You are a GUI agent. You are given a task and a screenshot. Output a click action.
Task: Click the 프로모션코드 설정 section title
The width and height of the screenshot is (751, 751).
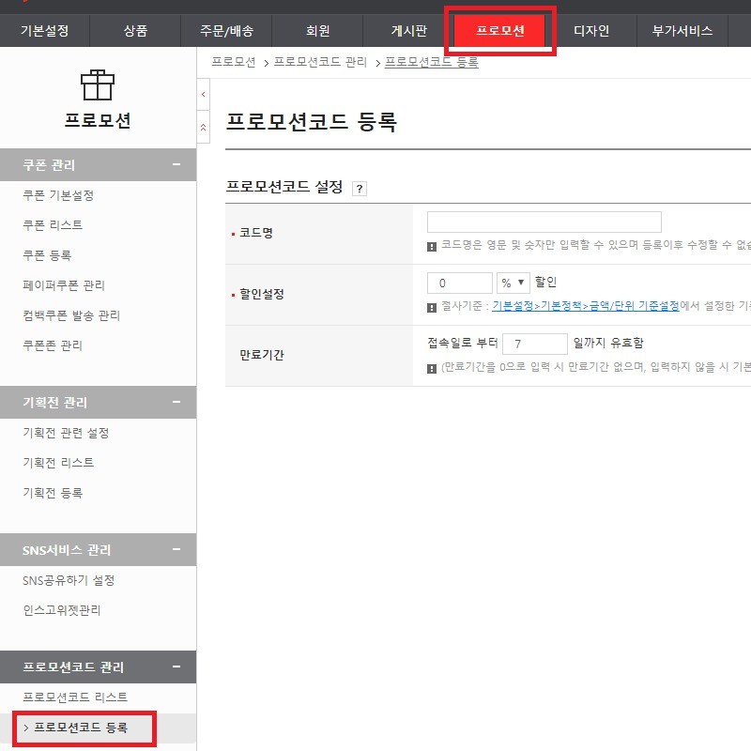(284, 187)
